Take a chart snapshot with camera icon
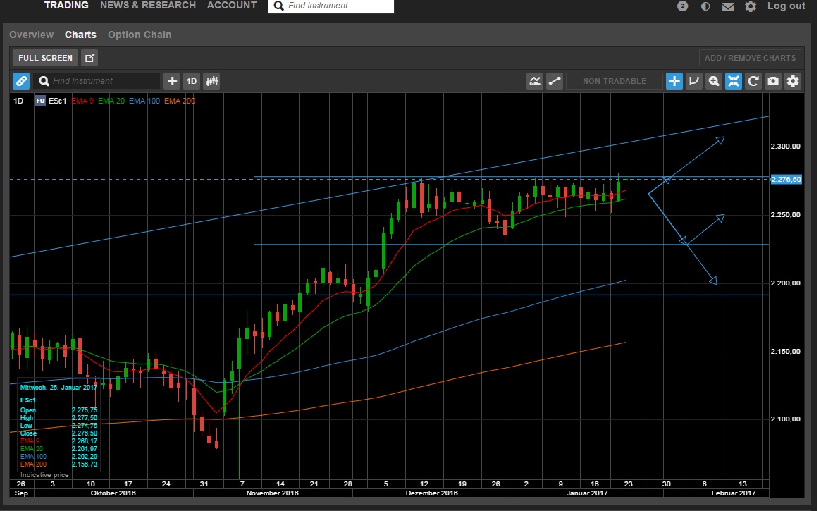This screenshot has width=821, height=511. (x=773, y=81)
